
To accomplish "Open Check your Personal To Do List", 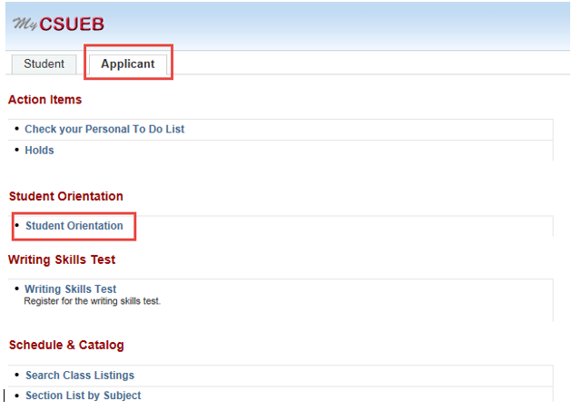I will click(104, 129).
